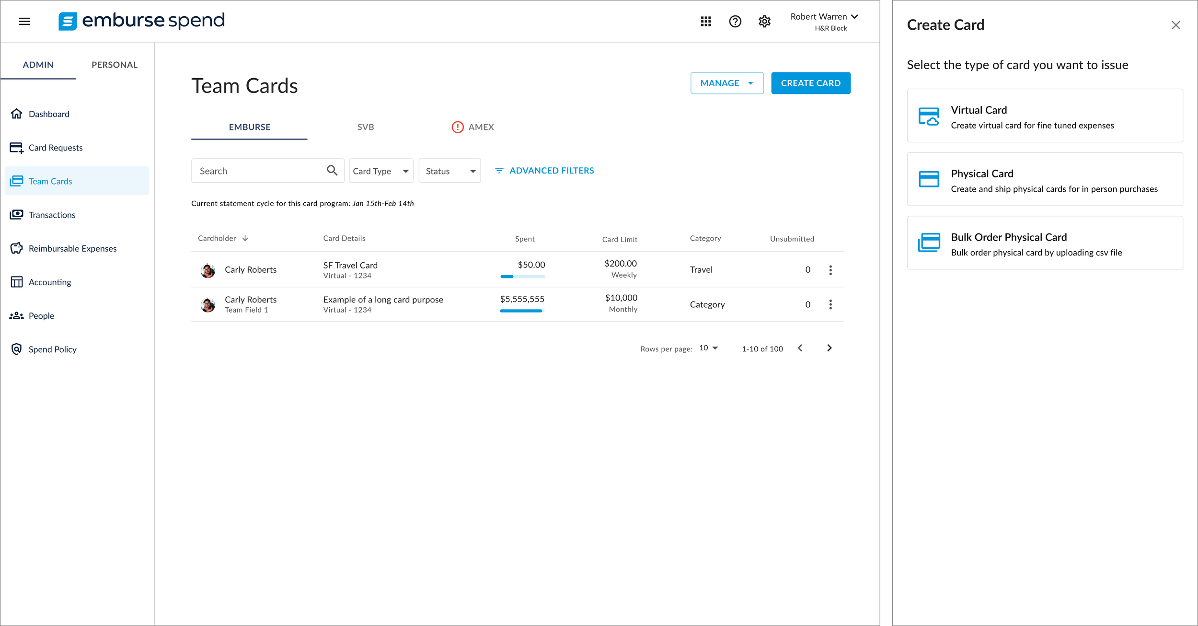Viewport: 1198px width, 626px height.
Task: Open the hamburger menu icon
Action: (24, 21)
